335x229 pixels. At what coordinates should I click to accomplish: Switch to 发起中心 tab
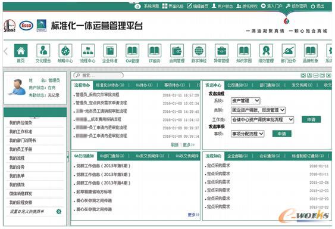[x=213, y=85]
